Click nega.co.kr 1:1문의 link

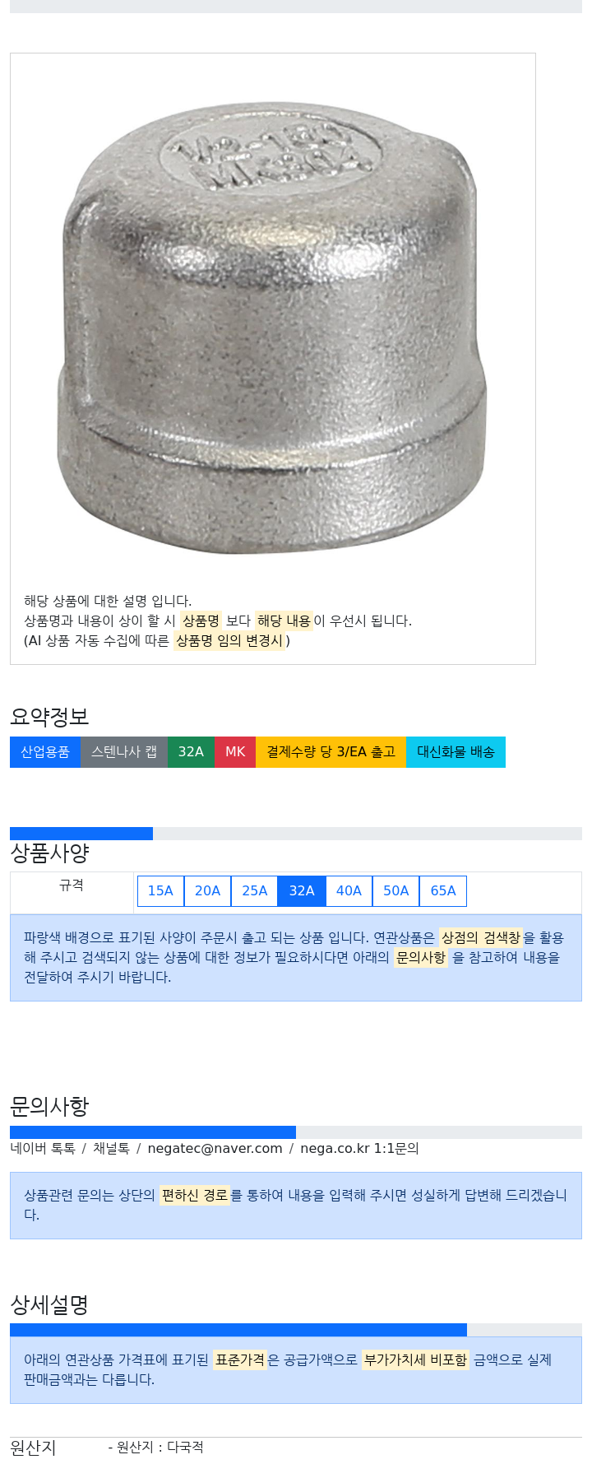pos(359,1148)
